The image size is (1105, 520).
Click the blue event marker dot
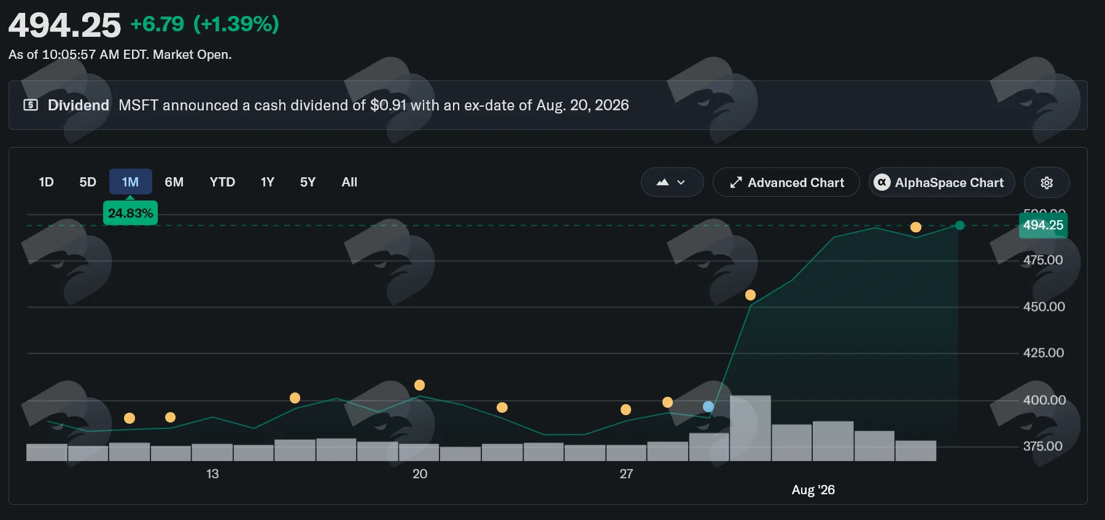(x=708, y=407)
